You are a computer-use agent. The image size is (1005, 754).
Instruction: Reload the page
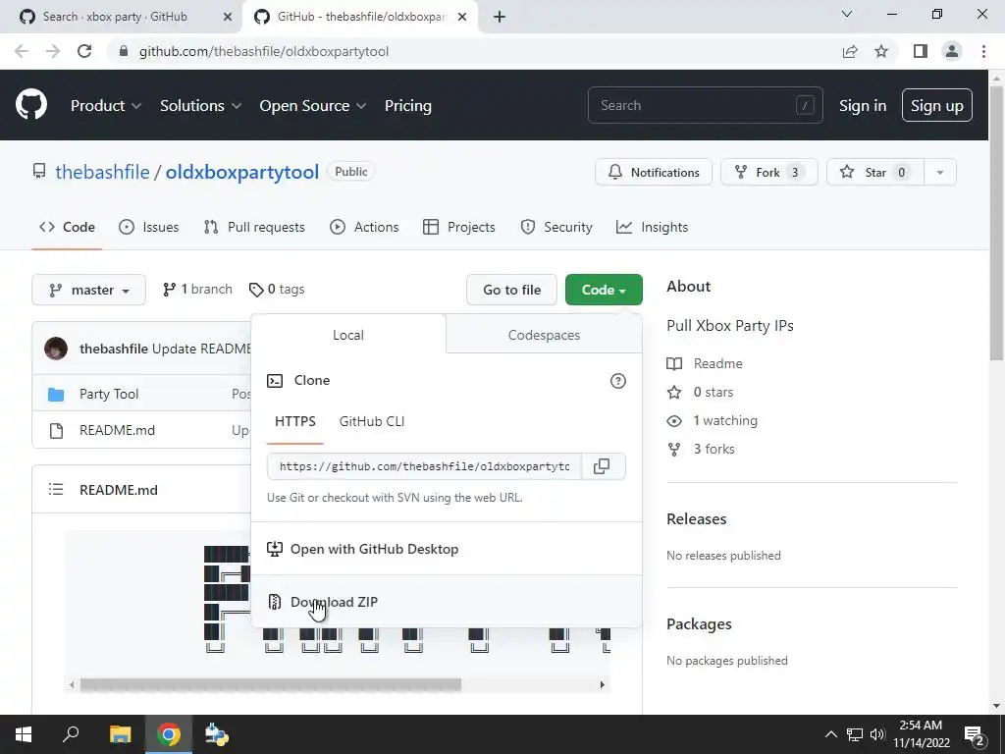(84, 51)
